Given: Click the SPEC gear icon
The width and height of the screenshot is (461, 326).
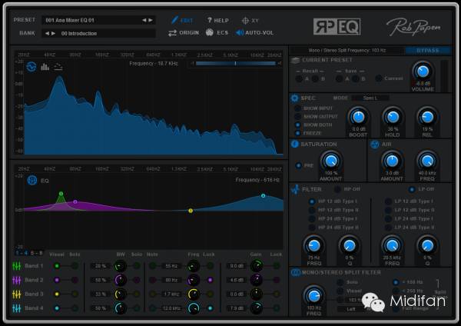Looking at the screenshot, I should 294,98.
